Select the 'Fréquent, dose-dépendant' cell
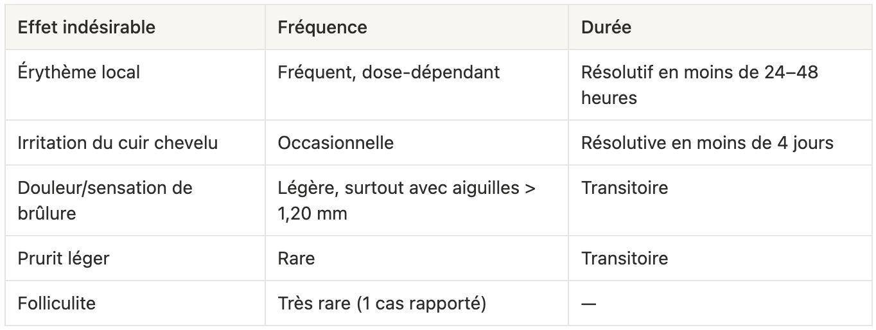876x330 pixels. (x=417, y=85)
